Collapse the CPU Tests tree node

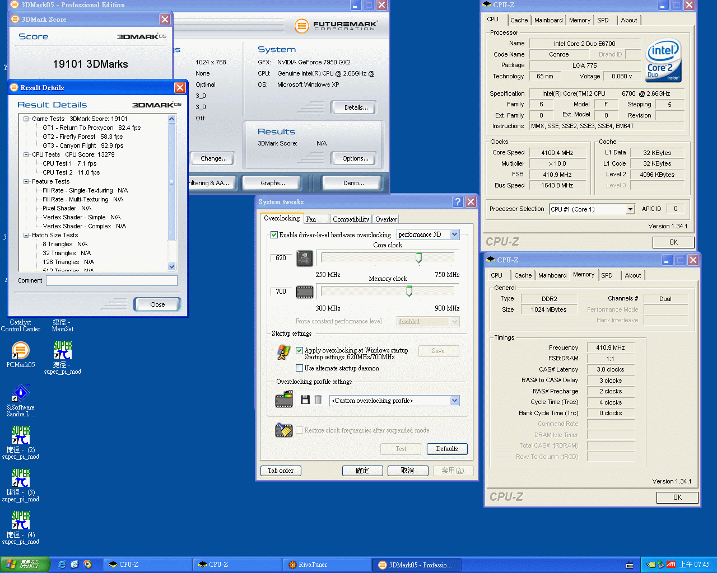pos(26,154)
